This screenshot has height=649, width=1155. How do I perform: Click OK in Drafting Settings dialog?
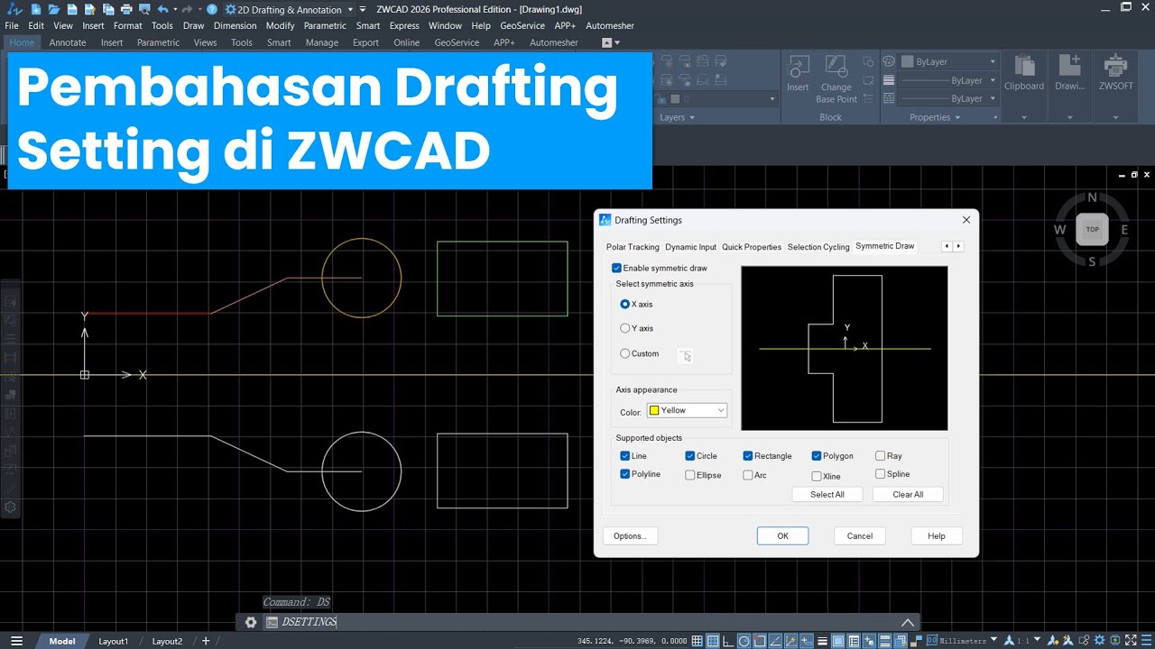[x=782, y=535]
